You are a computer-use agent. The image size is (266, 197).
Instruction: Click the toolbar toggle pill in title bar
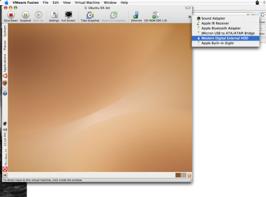(x=188, y=8)
